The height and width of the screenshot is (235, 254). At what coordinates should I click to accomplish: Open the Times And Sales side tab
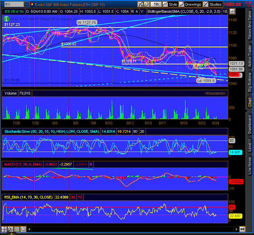(x=250, y=25)
